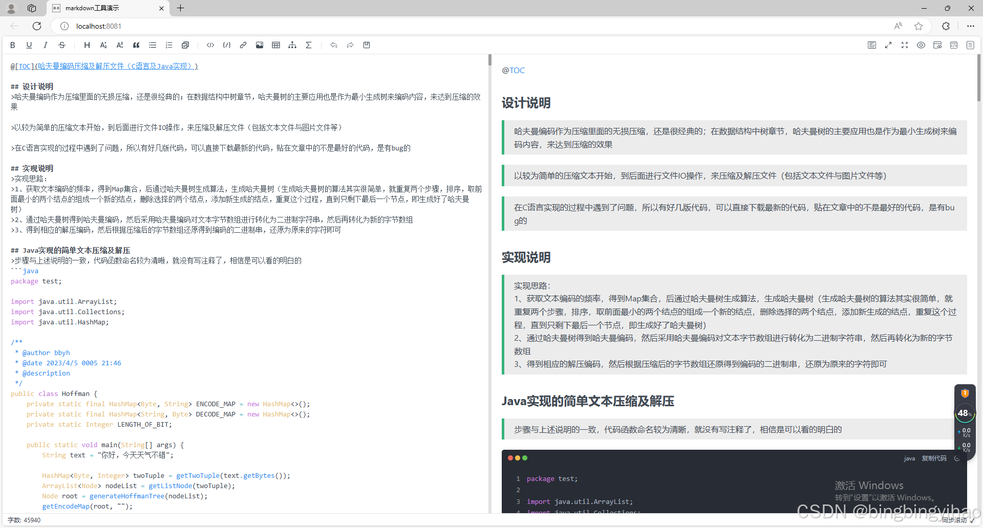View site information icon in address bar
This screenshot has height=528, width=983.
65,26
